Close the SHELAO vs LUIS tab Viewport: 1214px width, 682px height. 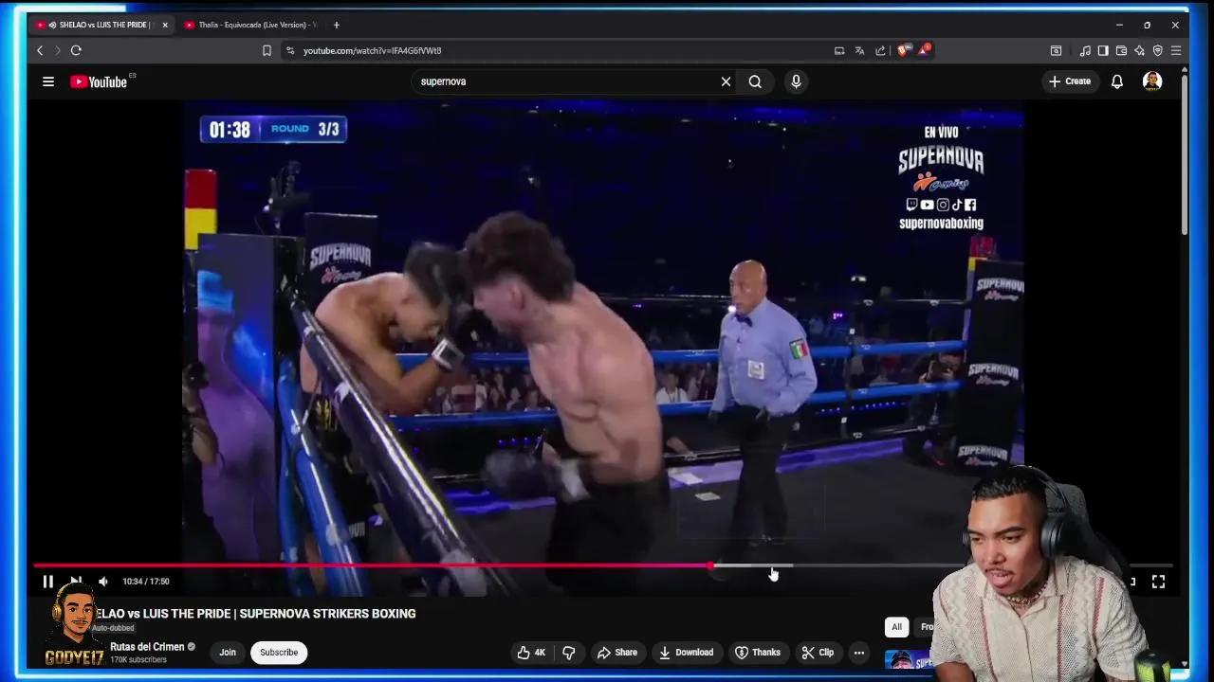(165, 25)
